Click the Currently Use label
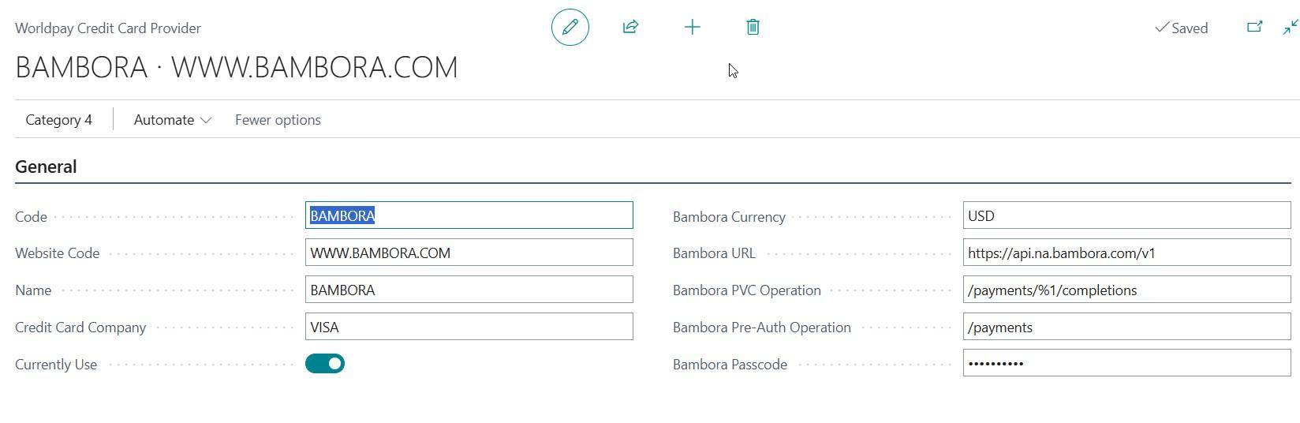Viewport: 1300px width, 423px height. pos(56,365)
